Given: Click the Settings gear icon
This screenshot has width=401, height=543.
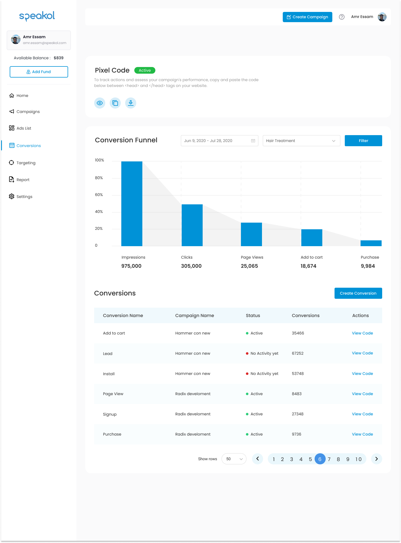Looking at the screenshot, I should click(x=12, y=196).
